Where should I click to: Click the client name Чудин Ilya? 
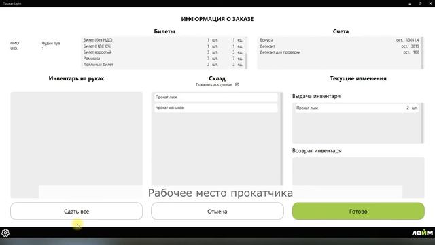(x=51, y=43)
